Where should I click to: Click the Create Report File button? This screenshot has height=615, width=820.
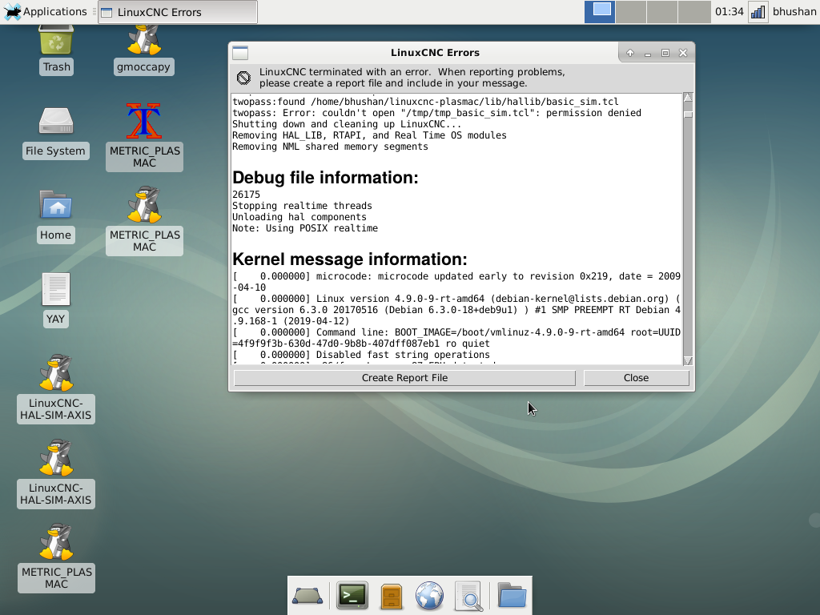(404, 378)
